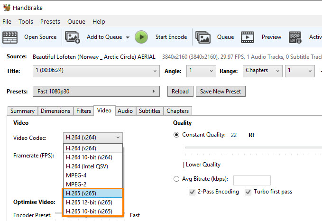The height and width of the screenshot is (221, 322).
Task: Click the Reload button
Action: 180,92
